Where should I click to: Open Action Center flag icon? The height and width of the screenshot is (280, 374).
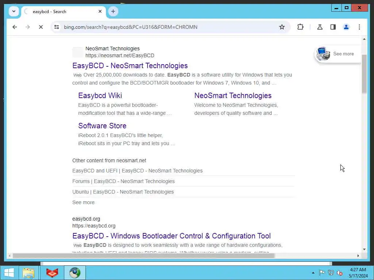[322, 273]
